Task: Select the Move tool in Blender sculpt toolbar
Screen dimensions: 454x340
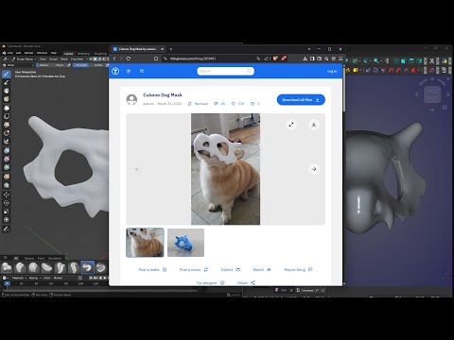Action: pyautogui.click(x=7, y=195)
